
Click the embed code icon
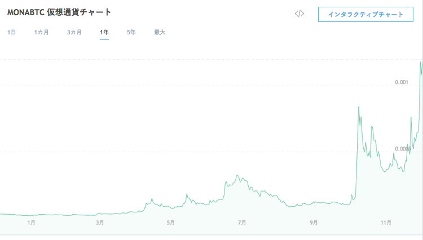point(299,14)
